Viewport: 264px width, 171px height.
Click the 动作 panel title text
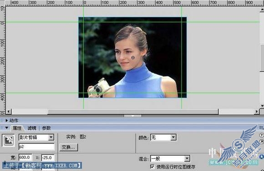[x=14, y=121]
